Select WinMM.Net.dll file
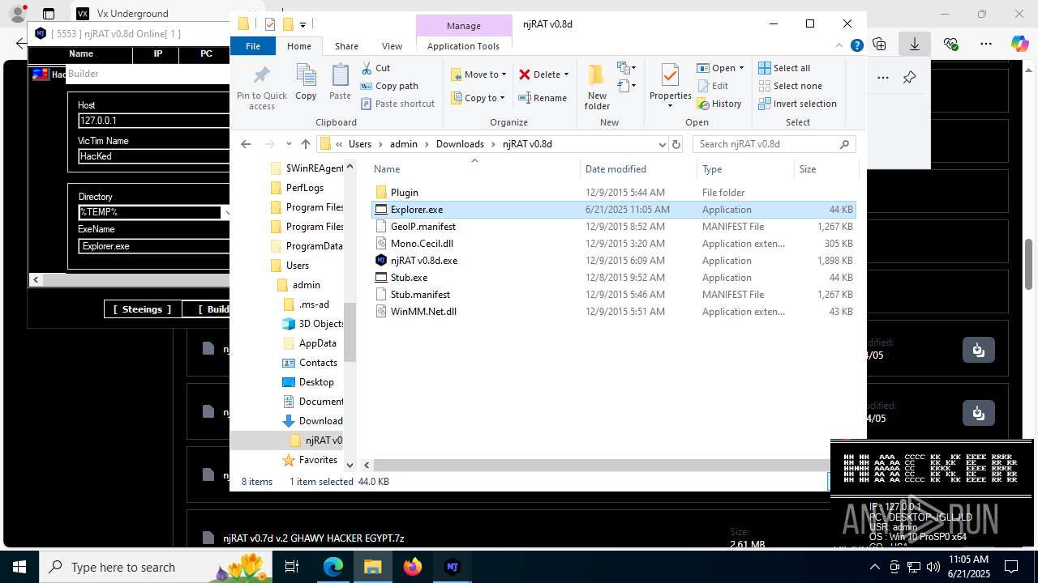The image size is (1038, 583). 613,312
